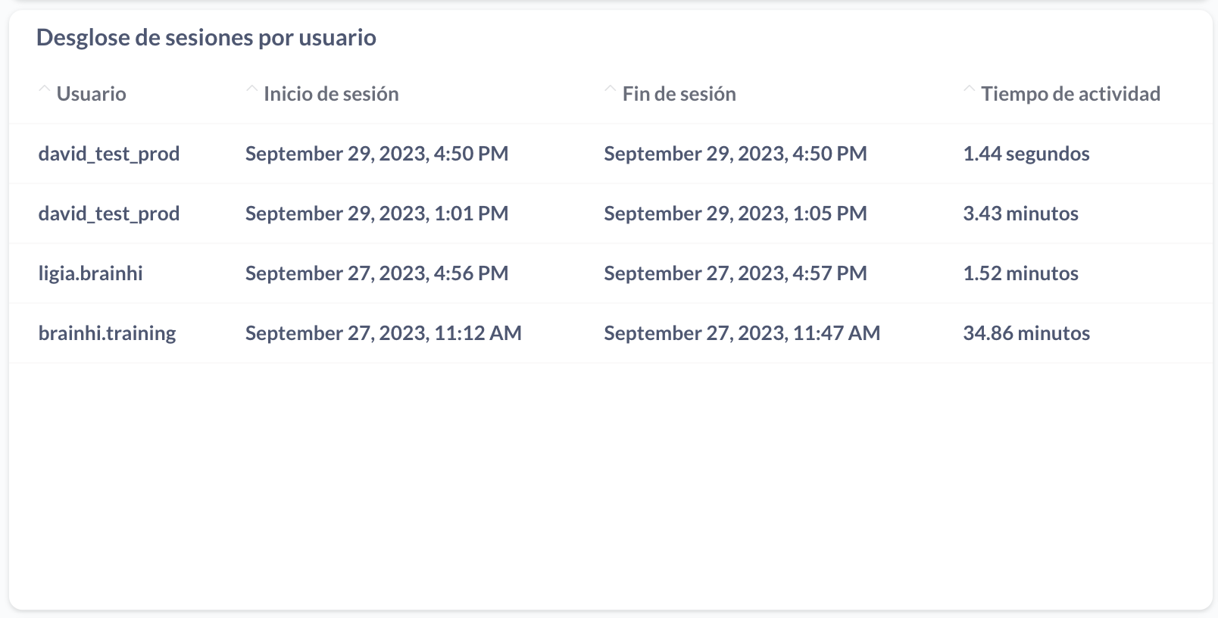This screenshot has width=1218, height=618.
Task: Sort by Fin de sesión header text
Action: [x=679, y=94]
